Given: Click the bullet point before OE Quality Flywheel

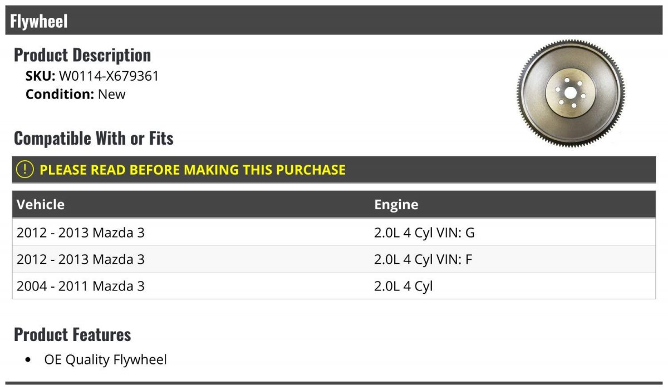Looking at the screenshot, I should coord(28,360).
